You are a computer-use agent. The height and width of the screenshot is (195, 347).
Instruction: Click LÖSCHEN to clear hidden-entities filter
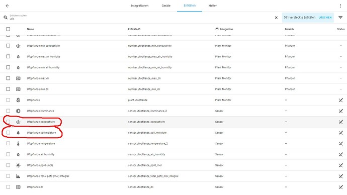point(325,18)
